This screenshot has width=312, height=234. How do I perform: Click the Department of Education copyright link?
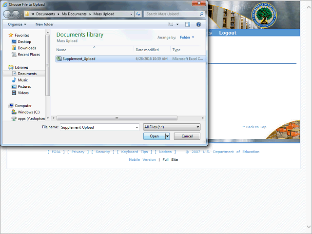[x=223, y=152]
